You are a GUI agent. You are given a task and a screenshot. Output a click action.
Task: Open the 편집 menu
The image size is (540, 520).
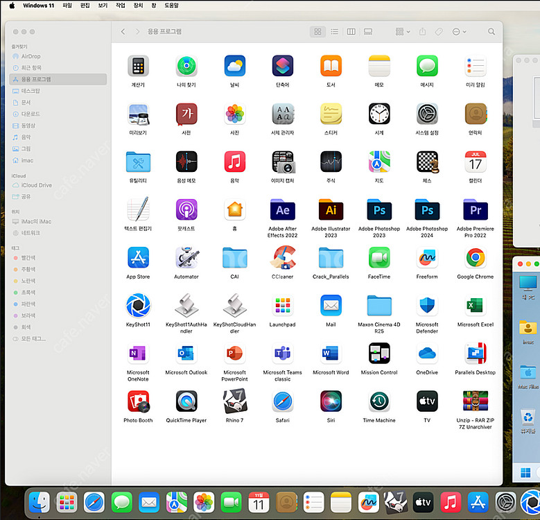tap(85, 6)
